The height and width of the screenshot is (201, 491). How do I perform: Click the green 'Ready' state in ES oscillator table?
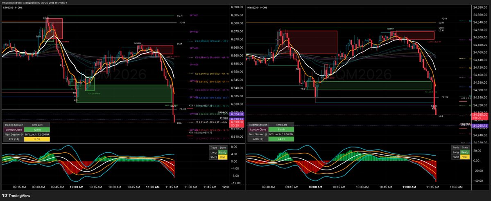tap(223, 152)
